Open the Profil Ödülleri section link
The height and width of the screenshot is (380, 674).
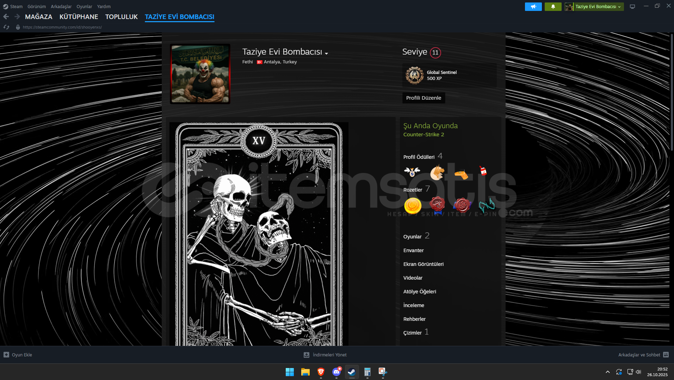(x=419, y=157)
